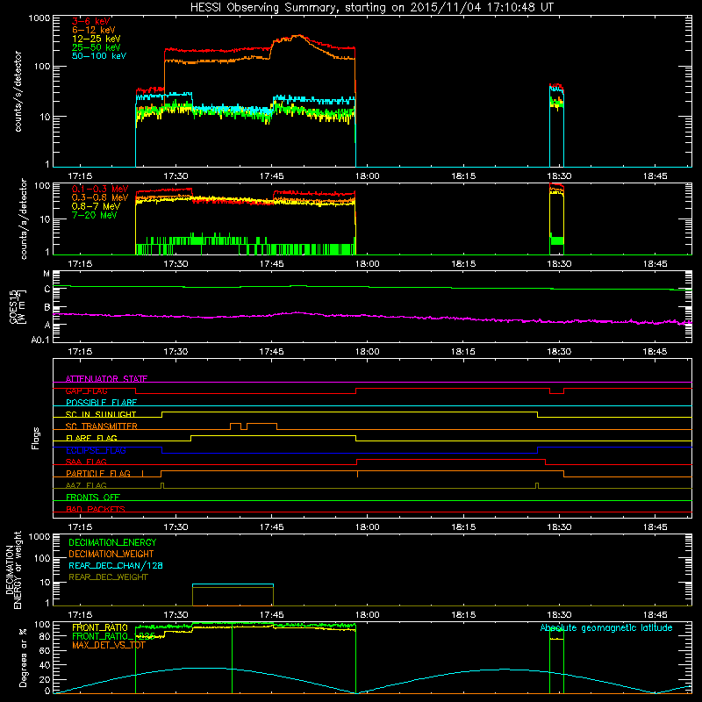Screen dimensions: 702x702
Task: Select the 25-50 keV legend label
Action: tap(96, 47)
